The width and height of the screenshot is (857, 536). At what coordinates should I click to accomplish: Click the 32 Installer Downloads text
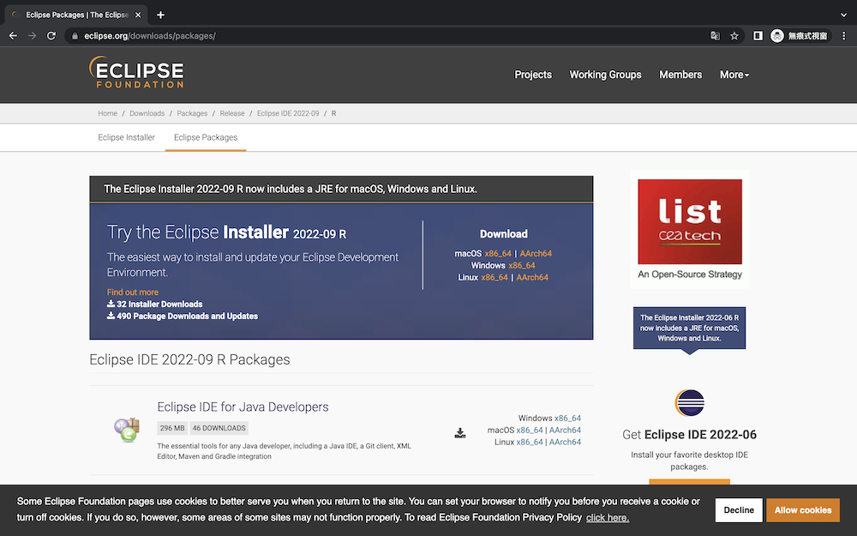pos(154,304)
